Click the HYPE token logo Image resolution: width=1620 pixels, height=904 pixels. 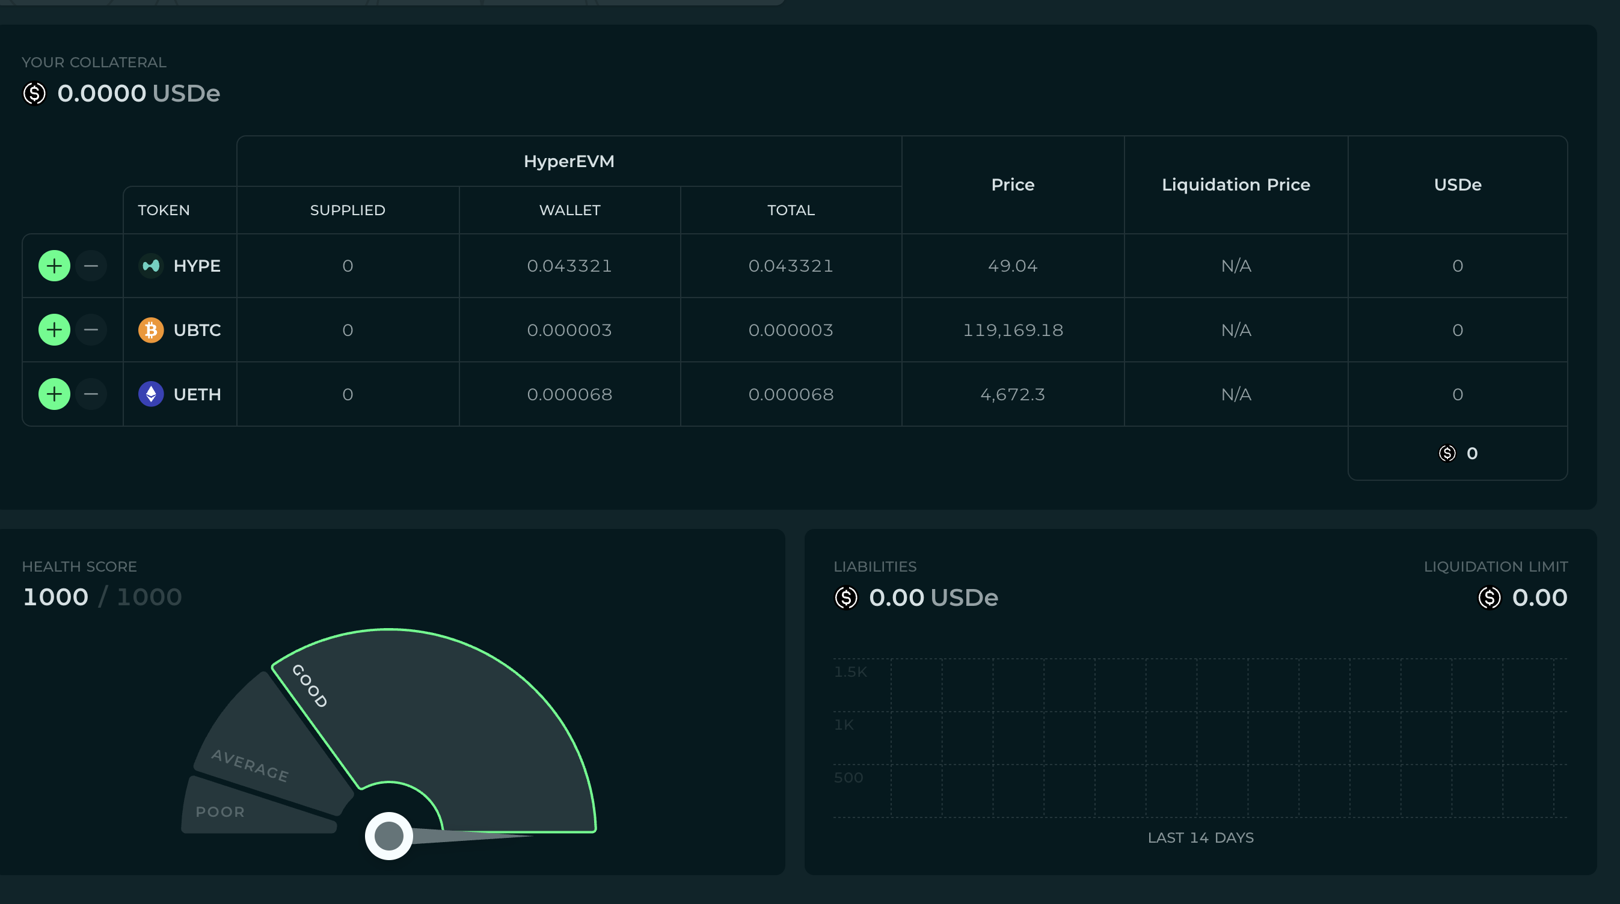pos(151,266)
